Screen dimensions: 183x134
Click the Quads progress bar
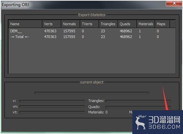(x=138, y=107)
